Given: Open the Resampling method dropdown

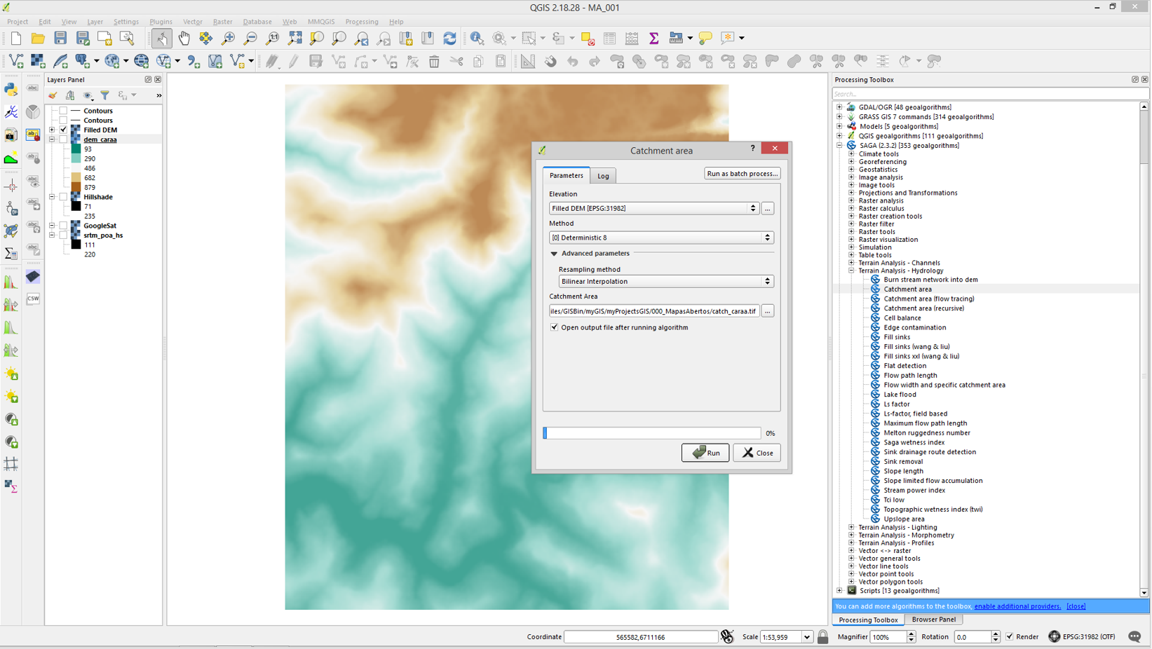Looking at the screenshot, I should click(x=665, y=281).
